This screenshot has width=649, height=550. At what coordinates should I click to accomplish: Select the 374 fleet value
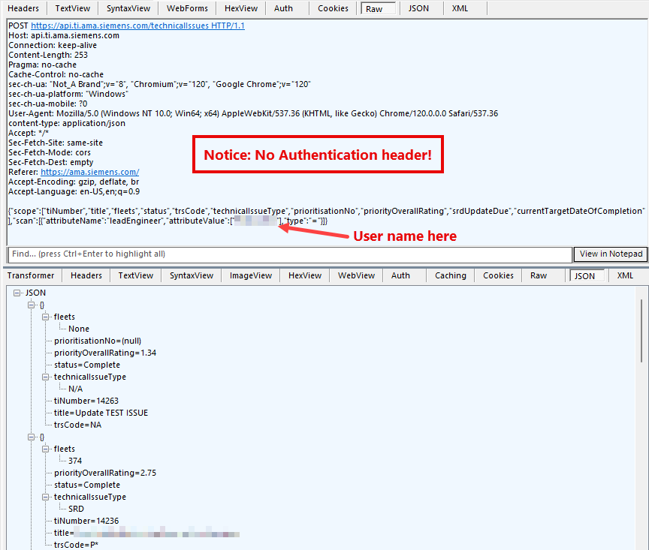75,461
